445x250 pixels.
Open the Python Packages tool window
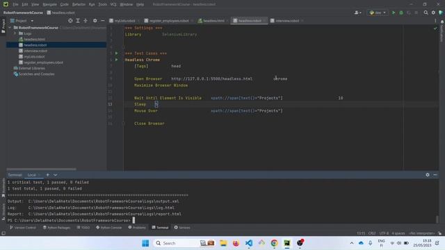pos(56,228)
